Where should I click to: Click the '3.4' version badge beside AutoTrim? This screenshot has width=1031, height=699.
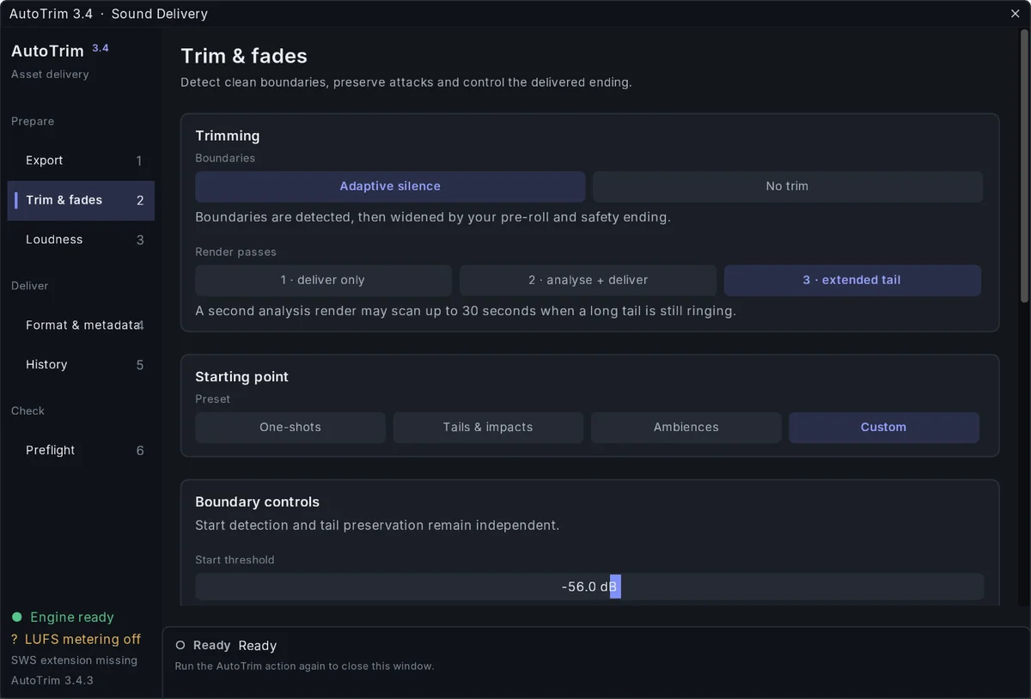click(x=101, y=48)
